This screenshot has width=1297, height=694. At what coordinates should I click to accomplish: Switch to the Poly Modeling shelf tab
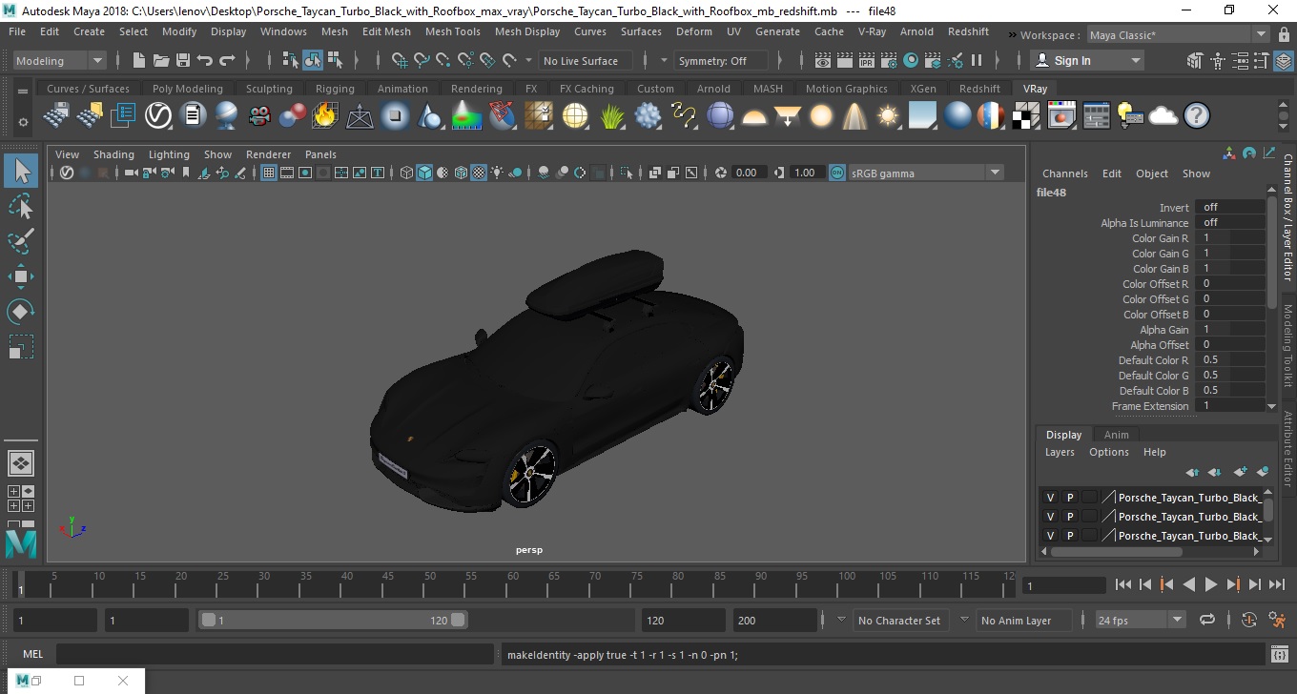click(x=187, y=89)
